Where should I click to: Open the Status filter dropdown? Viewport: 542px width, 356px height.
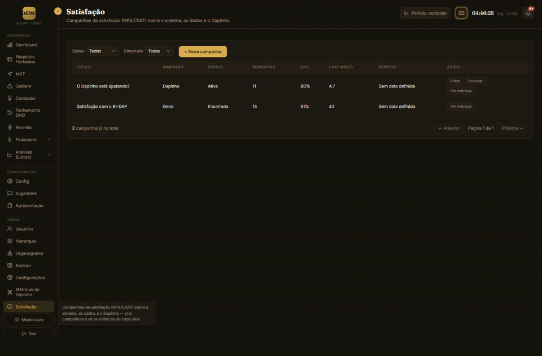102,51
